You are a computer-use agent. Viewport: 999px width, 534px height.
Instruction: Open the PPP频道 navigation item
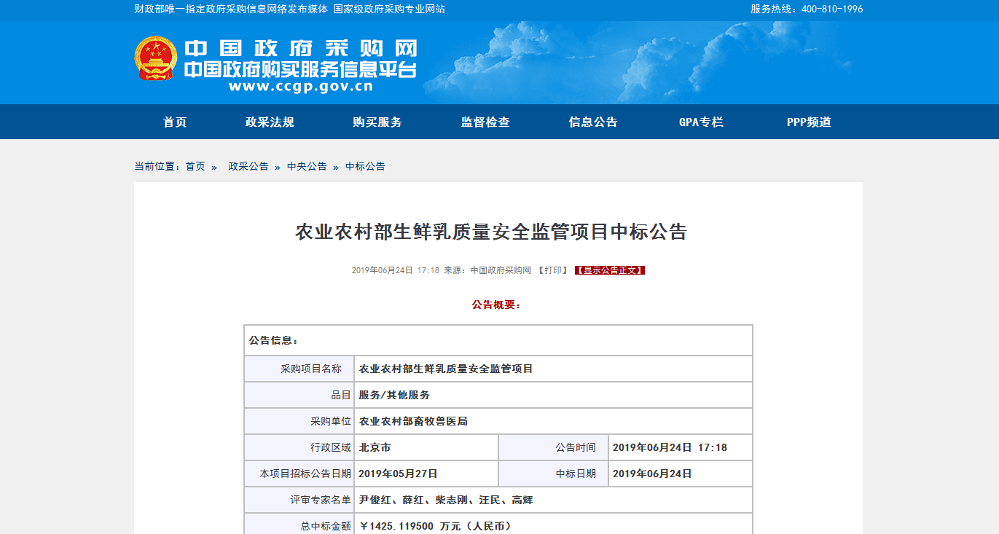[809, 122]
